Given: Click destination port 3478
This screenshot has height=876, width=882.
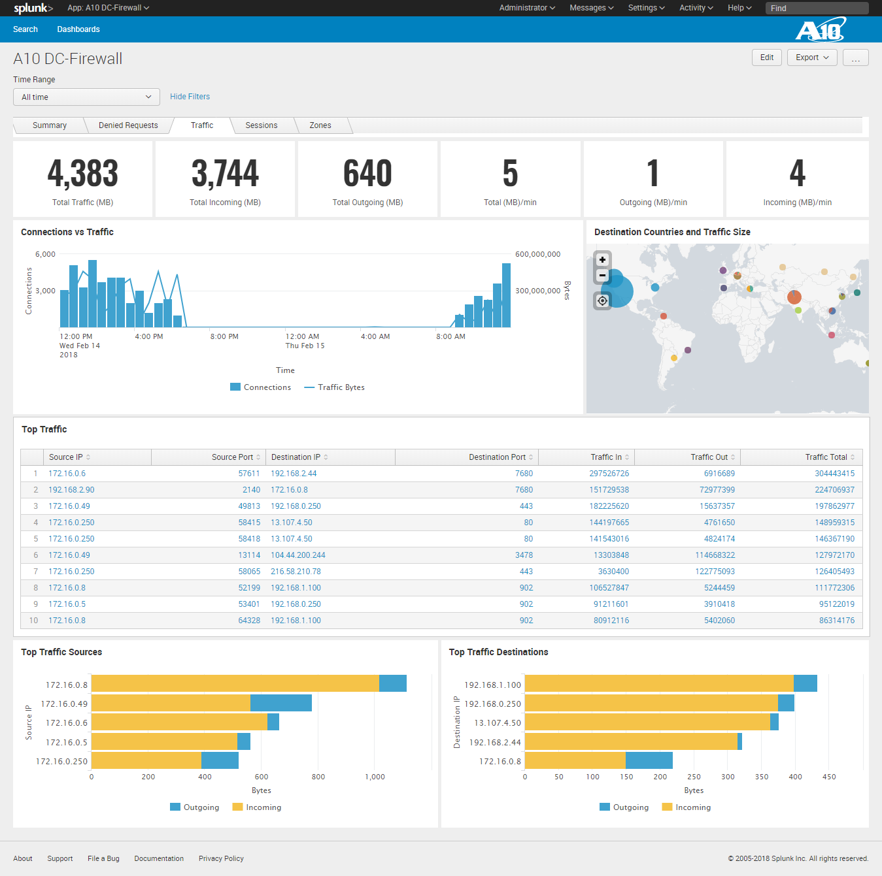Looking at the screenshot, I should [x=524, y=555].
